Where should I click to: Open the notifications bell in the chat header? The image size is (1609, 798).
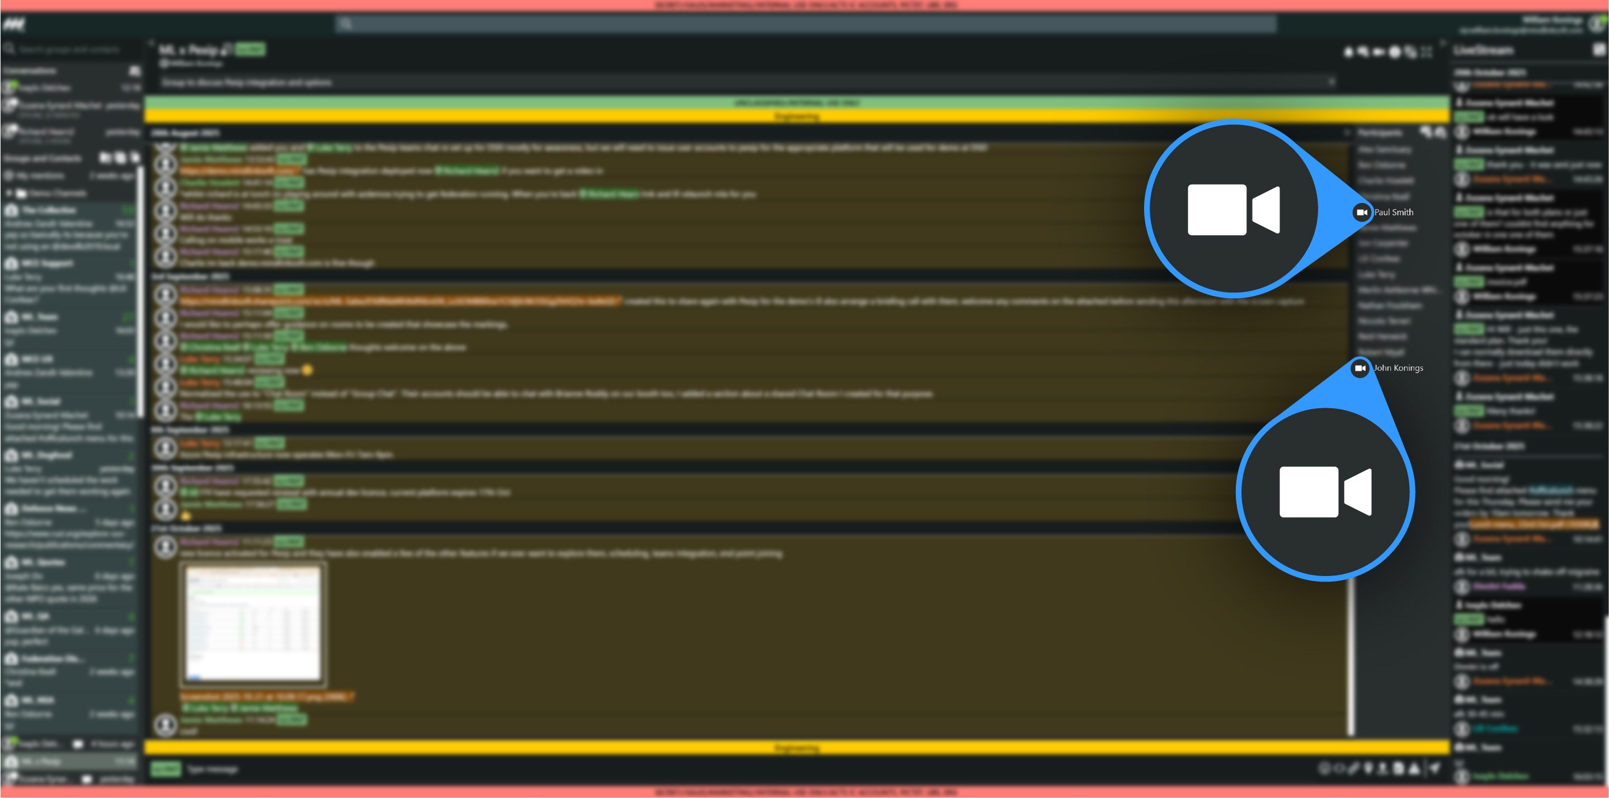(1348, 53)
